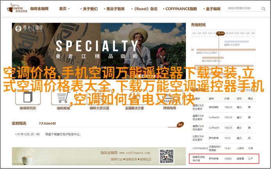The image size is (271, 169).
Task: Click the 15:14 current time marker
Action: pyautogui.click(x=221, y=33)
